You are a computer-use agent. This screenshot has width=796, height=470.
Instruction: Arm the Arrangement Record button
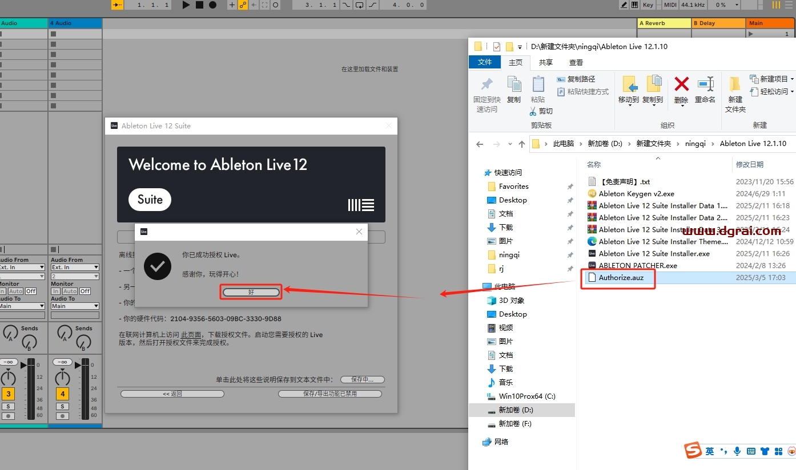(x=212, y=5)
